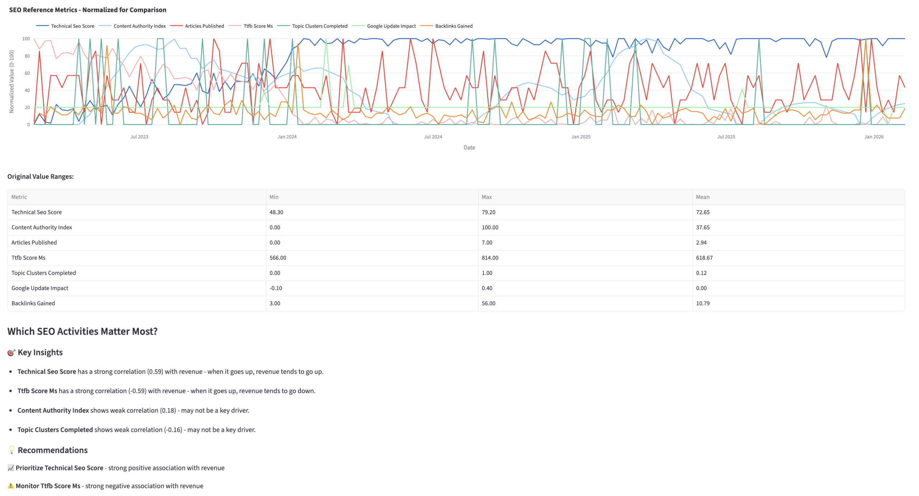Click the warning icon before Monitor Ttfb Score Ms

10,486
